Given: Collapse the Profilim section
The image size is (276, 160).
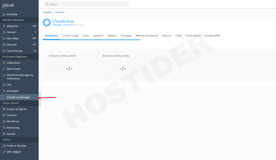Looking at the screenshot, I should pyautogui.click(x=35, y=140).
